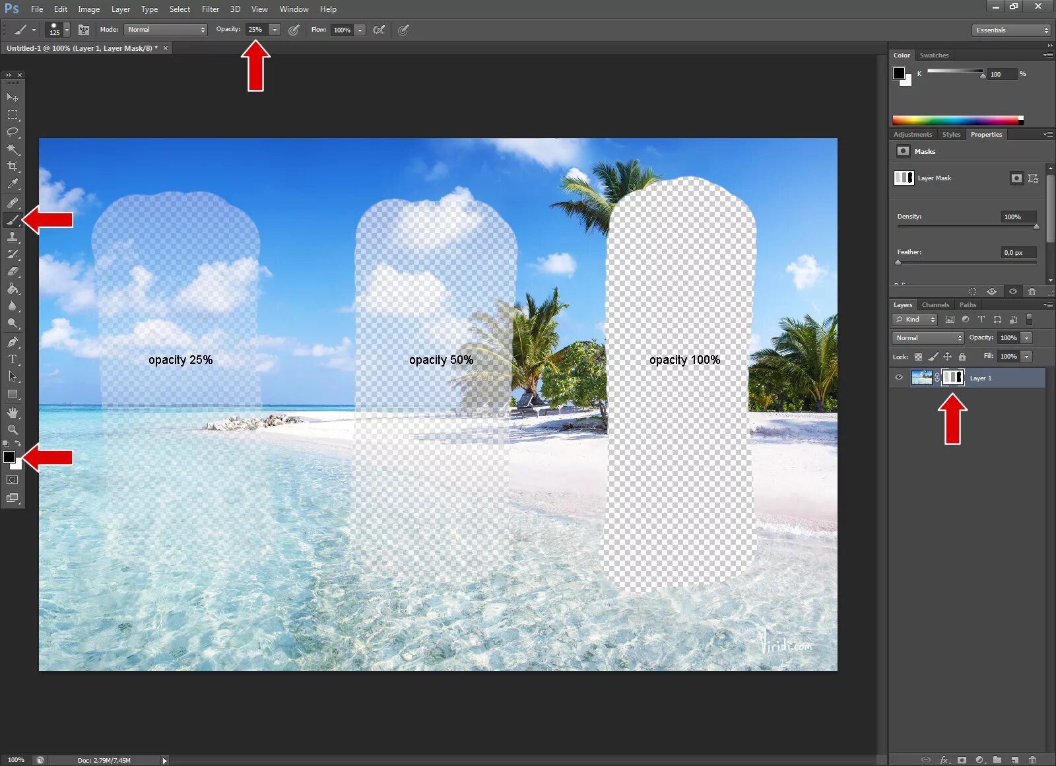
Task: Select the History Brush tool
Action: [13, 254]
